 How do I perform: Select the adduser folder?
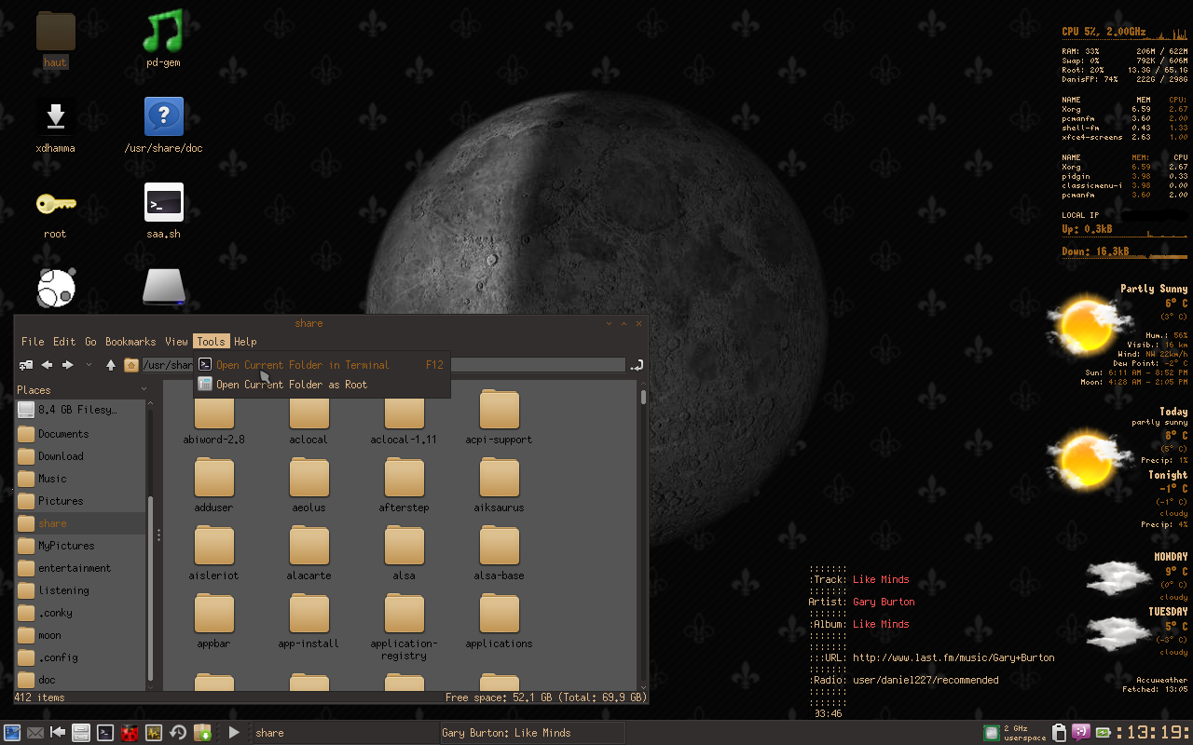214,484
